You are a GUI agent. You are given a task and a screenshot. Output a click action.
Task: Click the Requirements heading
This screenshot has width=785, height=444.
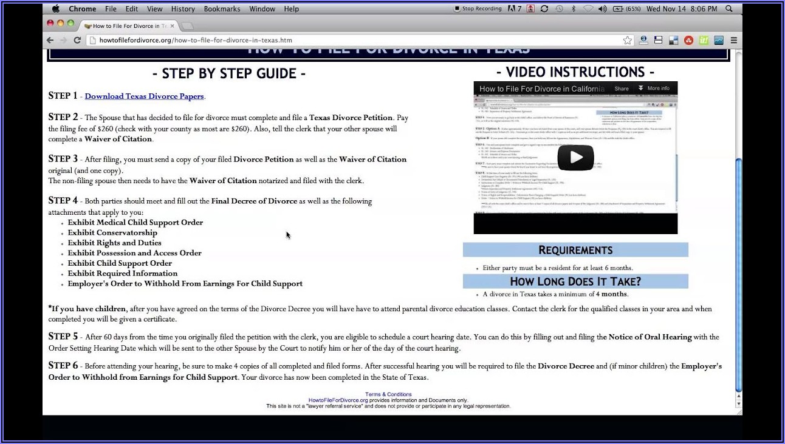coord(575,250)
